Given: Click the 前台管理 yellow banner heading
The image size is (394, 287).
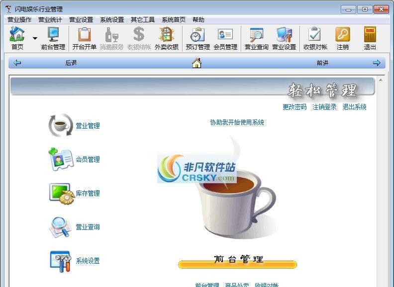Looking at the screenshot, I should pos(237,261).
